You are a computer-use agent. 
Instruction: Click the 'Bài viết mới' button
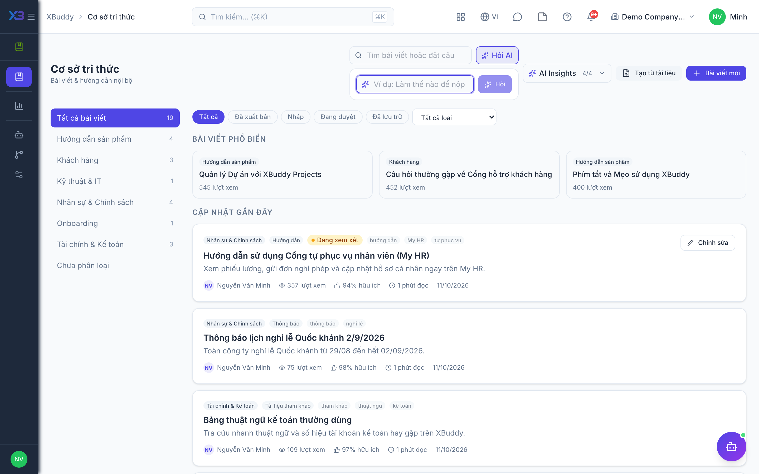tap(716, 73)
